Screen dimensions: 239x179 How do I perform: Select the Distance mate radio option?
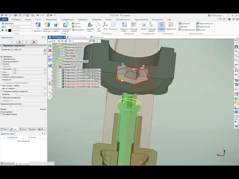coord(6,69)
